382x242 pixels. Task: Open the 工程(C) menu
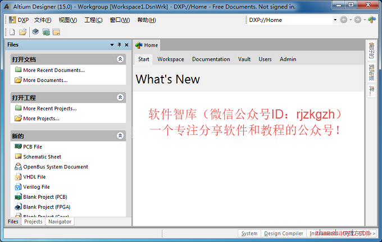pos(93,20)
